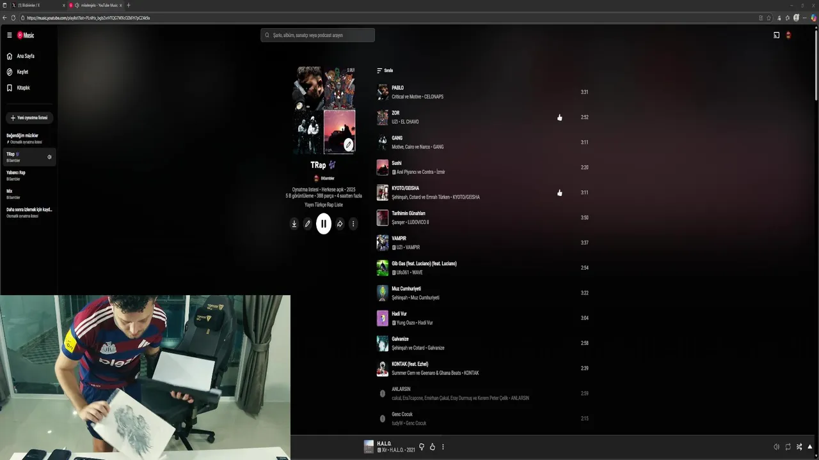Edit the playlist cover image
Viewport: 819px width, 460px height.
348,145
